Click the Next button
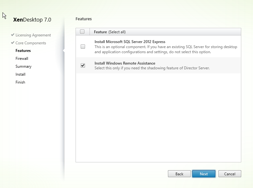The height and width of the screenshot is (188, 253). (x=203, y=174)
